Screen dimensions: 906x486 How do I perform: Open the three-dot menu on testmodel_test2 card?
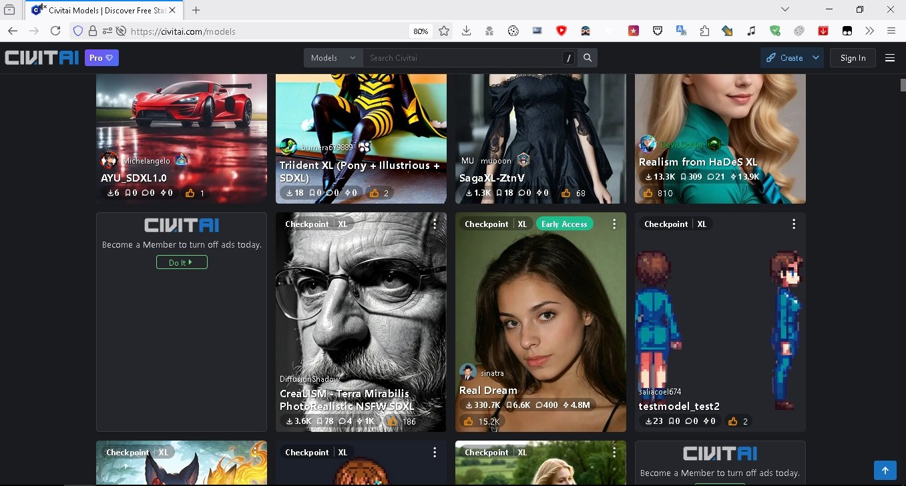(794, 224)
